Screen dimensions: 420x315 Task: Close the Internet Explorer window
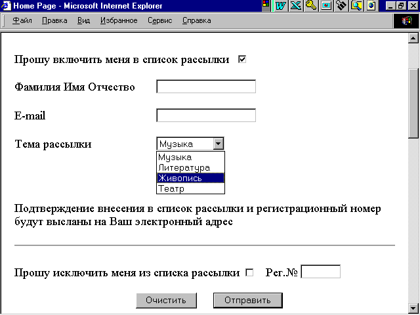coord(413,6)
